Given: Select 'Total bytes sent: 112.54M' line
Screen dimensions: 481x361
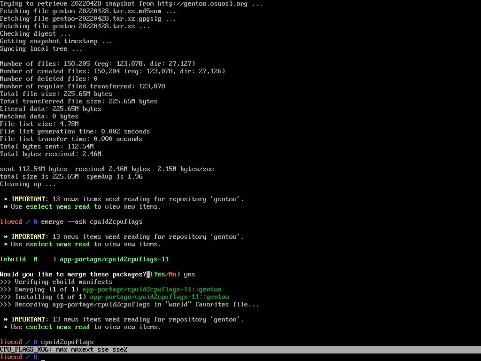Looking at the screenshot, I should point(47,147).
